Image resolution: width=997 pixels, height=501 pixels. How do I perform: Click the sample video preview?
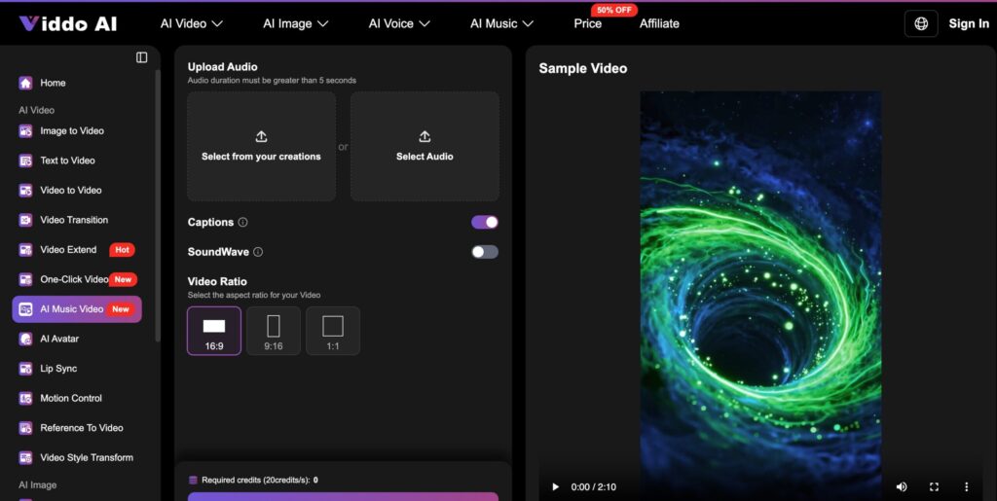click(760, 296)
